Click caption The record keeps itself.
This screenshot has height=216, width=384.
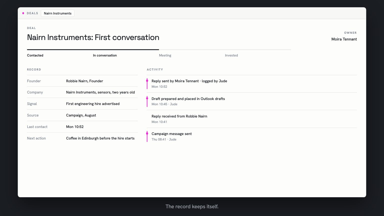point(192,206)
